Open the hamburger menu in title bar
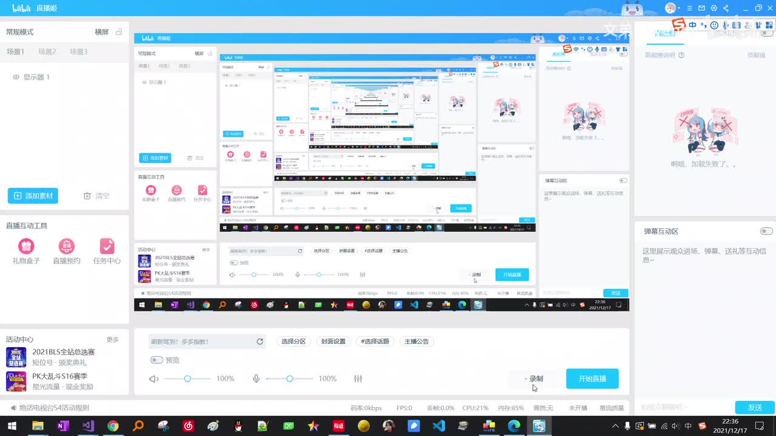Viewport: 776px width, 436px height. click(x=689, y=8)
